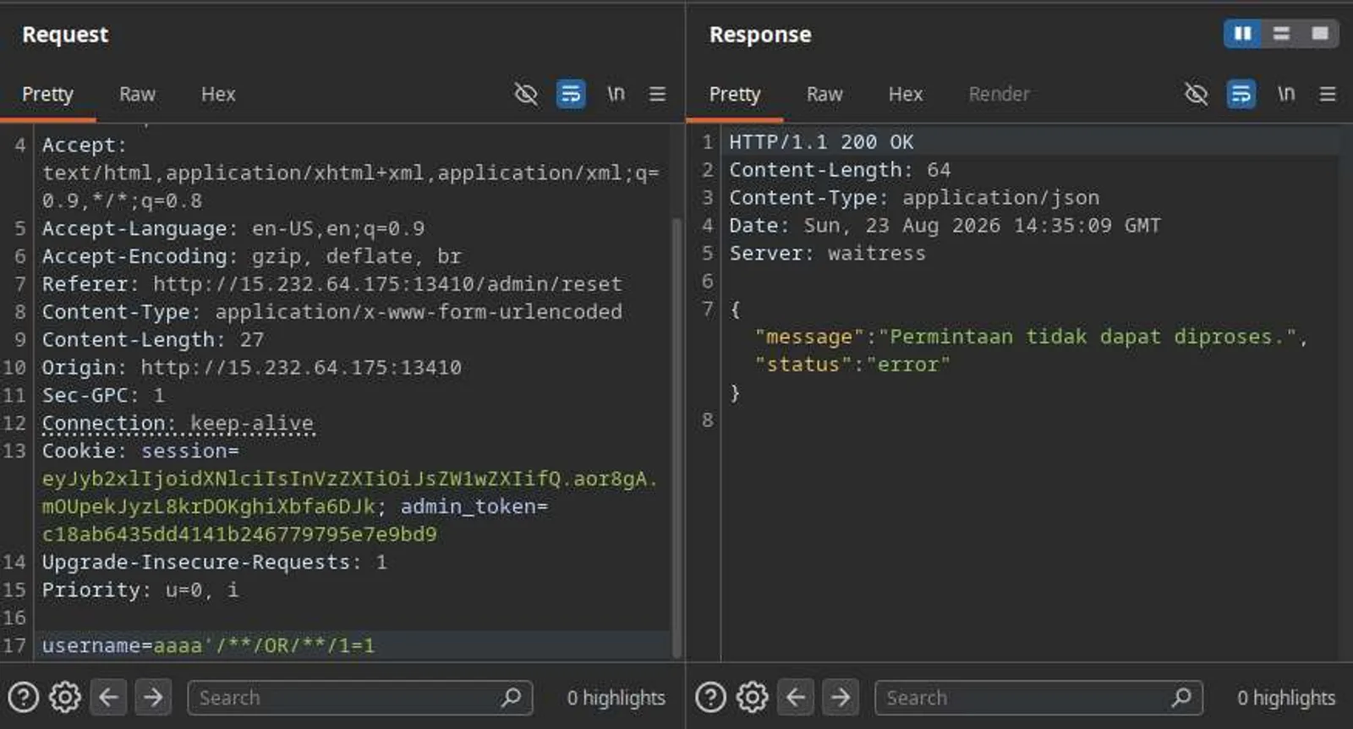Switch Response view to Raw tab
Viewport: 1353px width, 729px height.
tap(824, 95)
